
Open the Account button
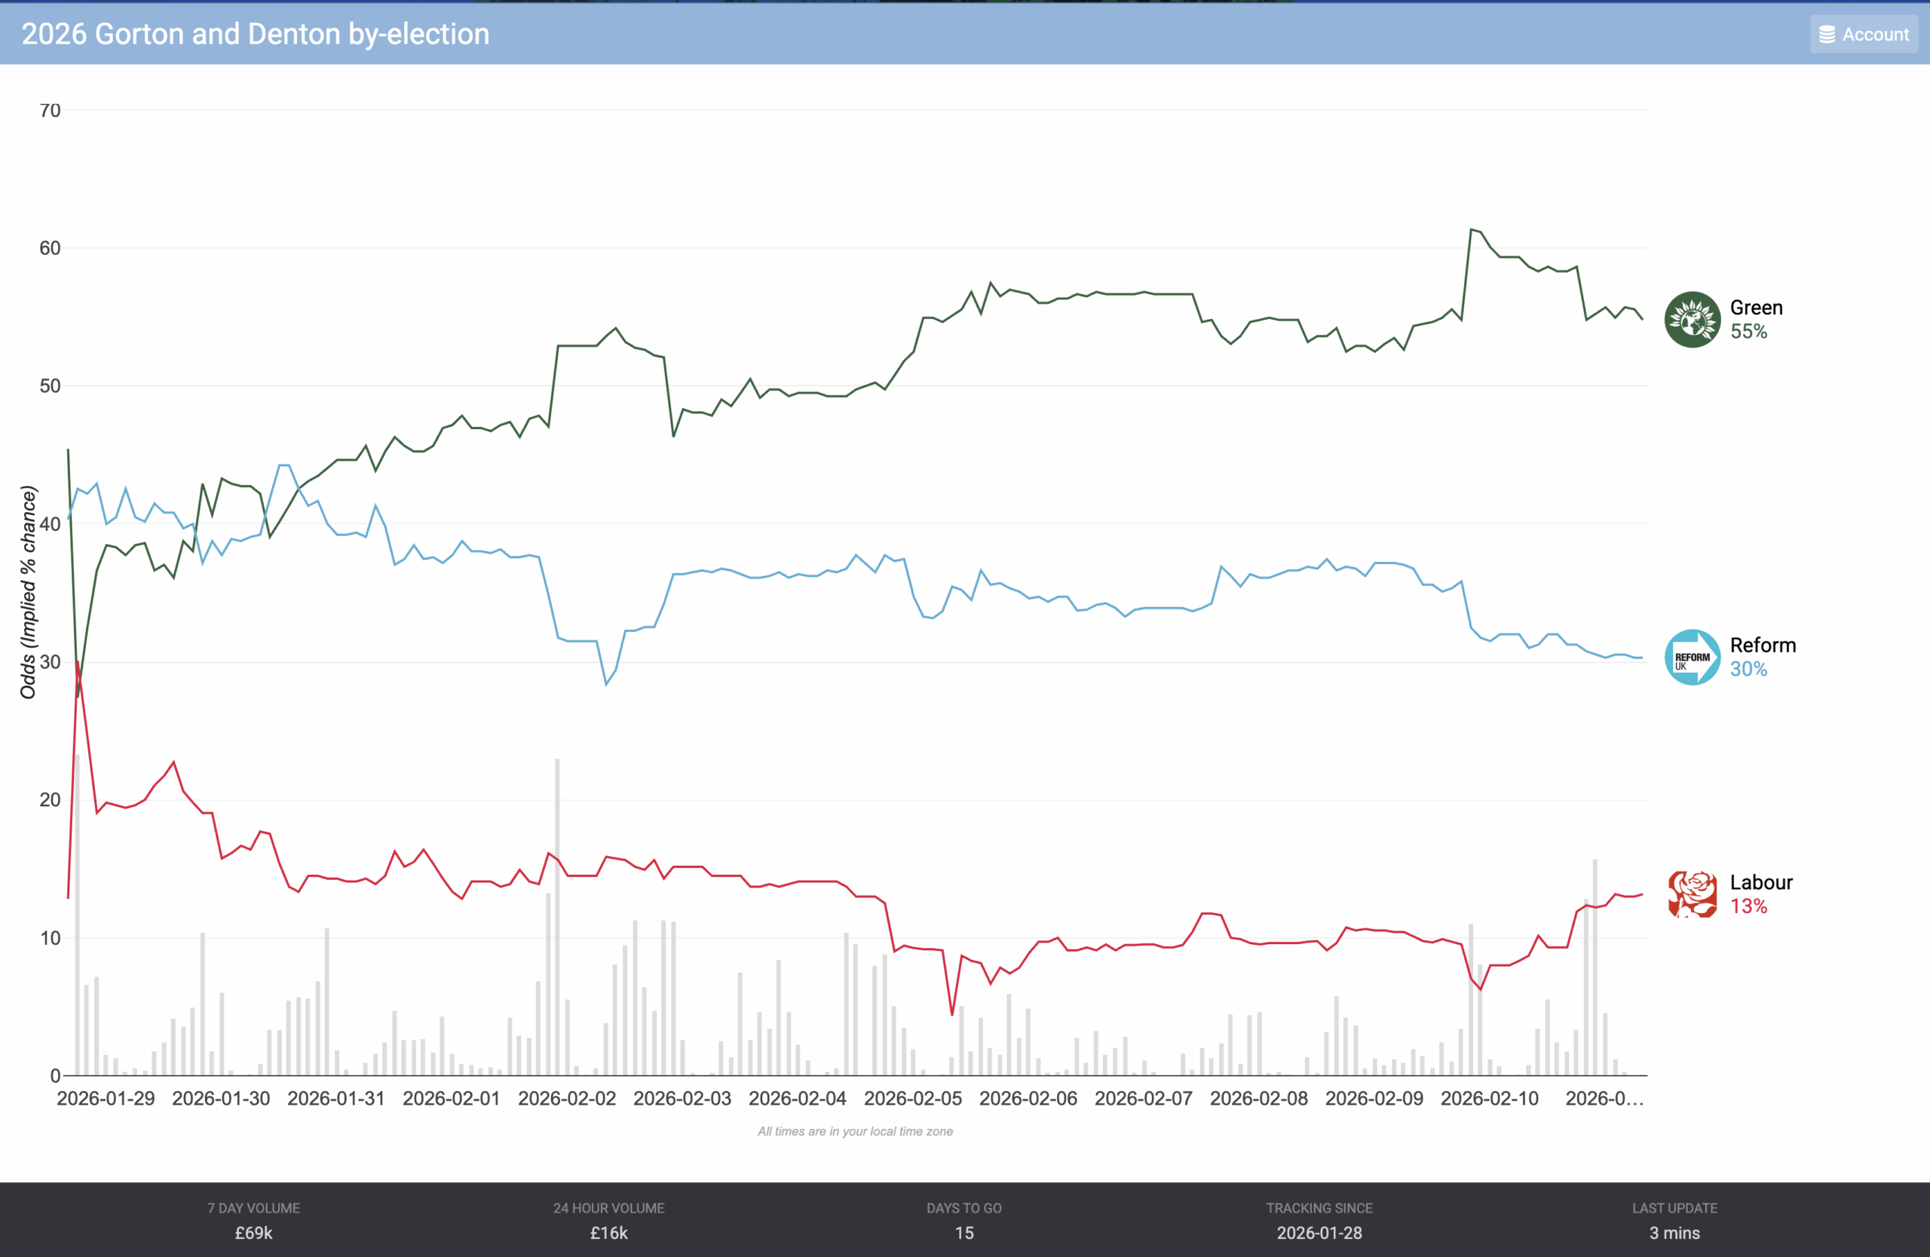[x=1864, y=35]
